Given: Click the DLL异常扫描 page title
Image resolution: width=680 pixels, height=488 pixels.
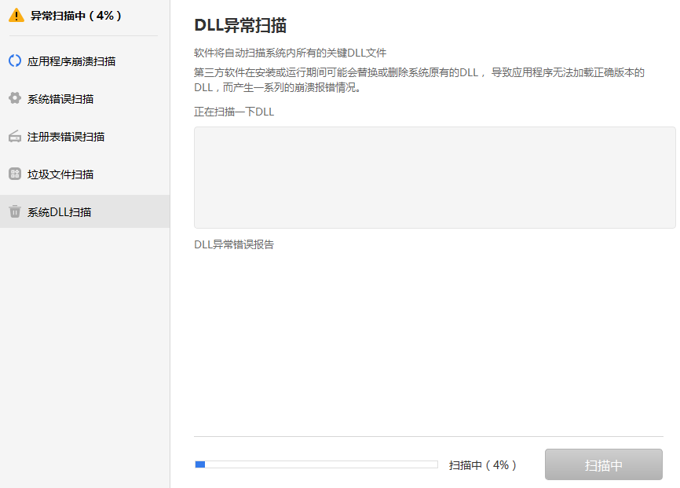Looking at the screenshot, I should tap(241, 24).
